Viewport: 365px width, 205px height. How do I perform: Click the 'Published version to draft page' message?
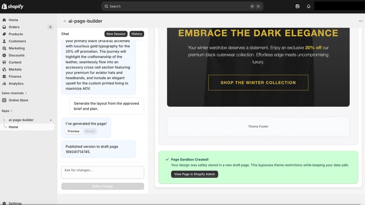pyautogui.click(x=98, y=149)
